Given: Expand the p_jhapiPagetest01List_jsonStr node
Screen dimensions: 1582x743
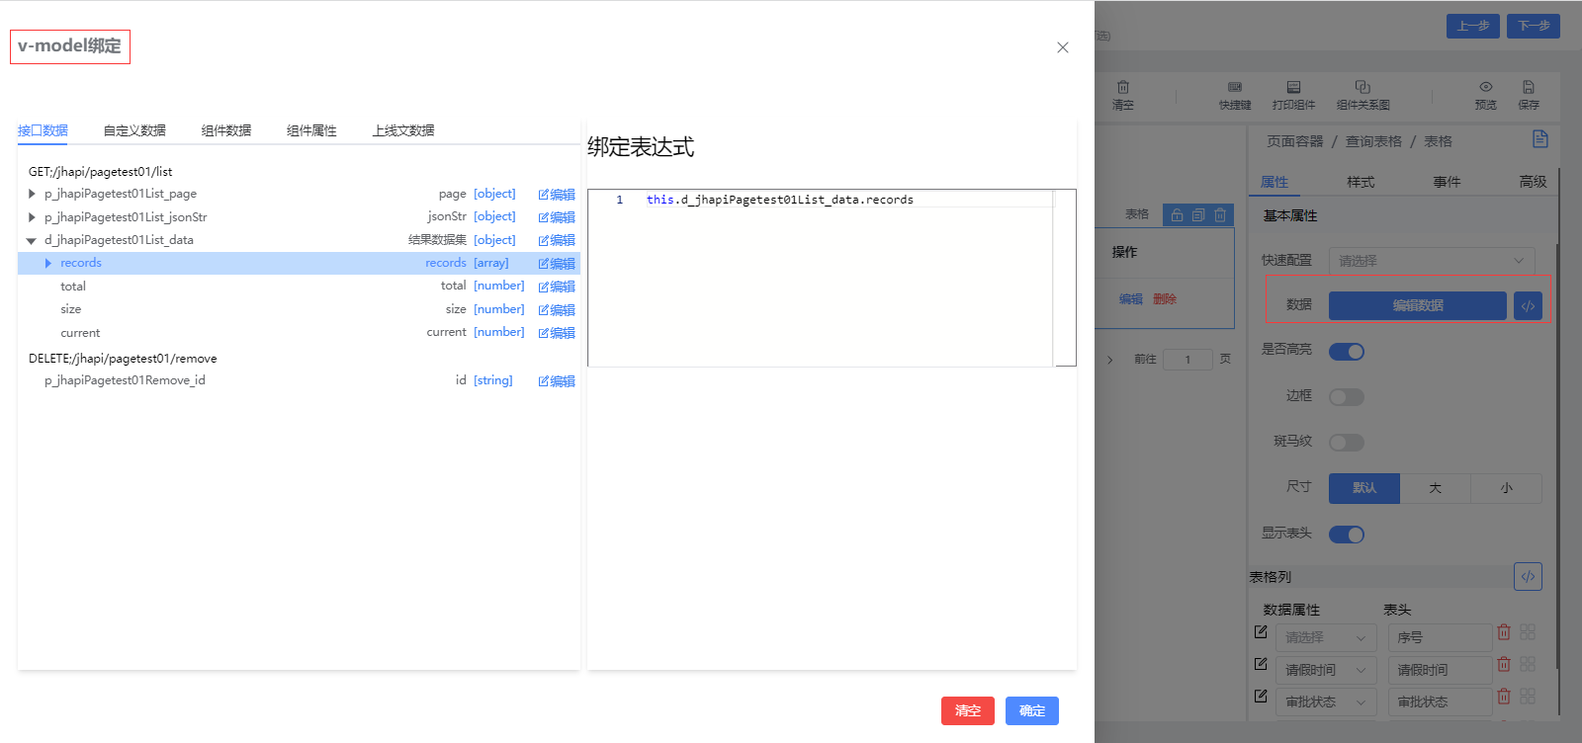Looking at the screenshot, I should [32, 217].
